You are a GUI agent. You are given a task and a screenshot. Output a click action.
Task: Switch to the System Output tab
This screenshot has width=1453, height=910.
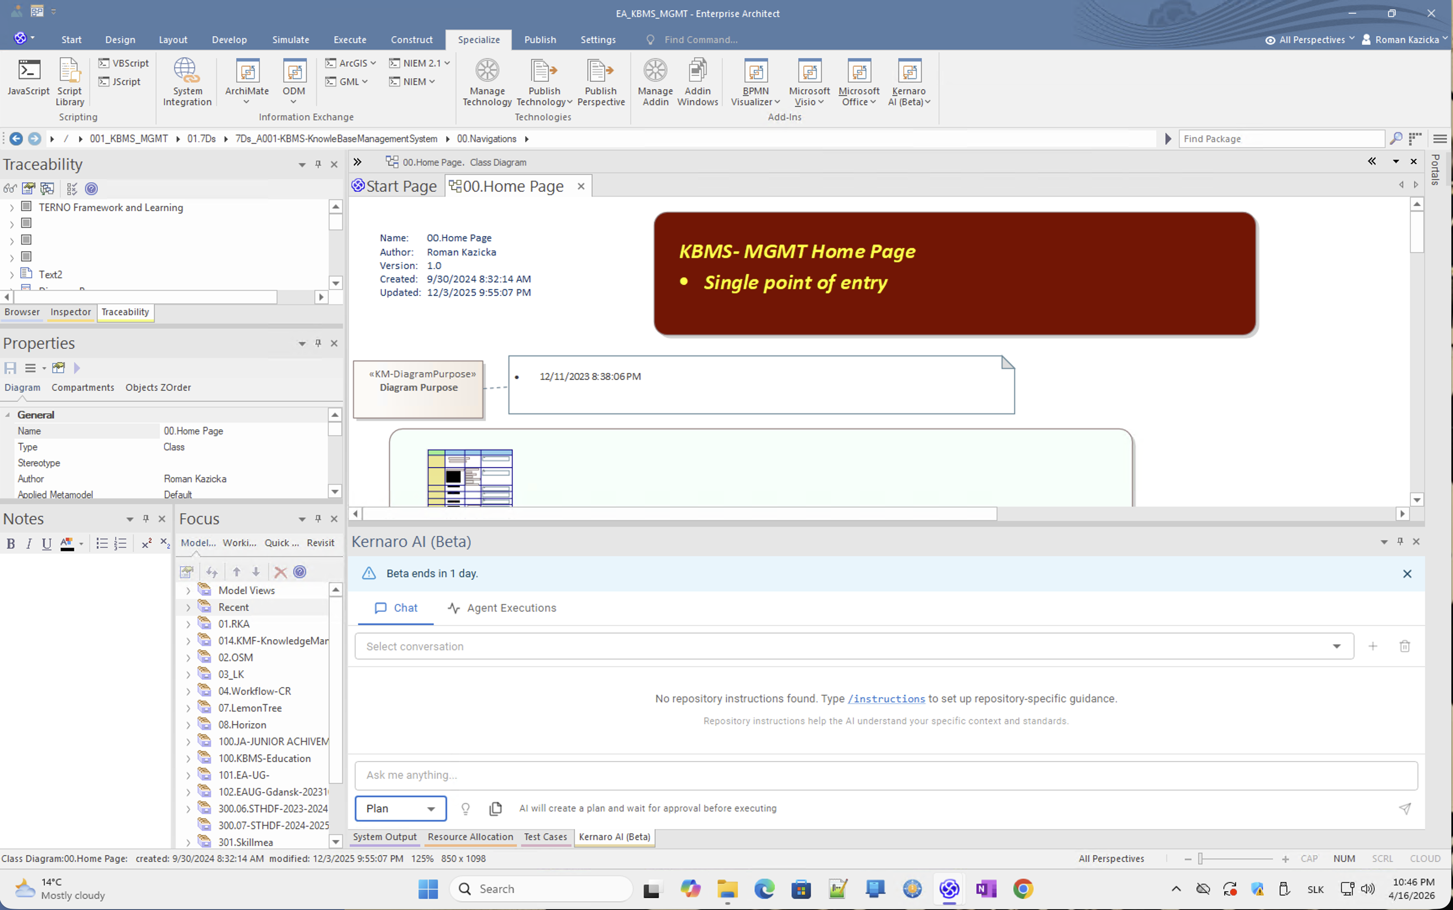[384, 836]
